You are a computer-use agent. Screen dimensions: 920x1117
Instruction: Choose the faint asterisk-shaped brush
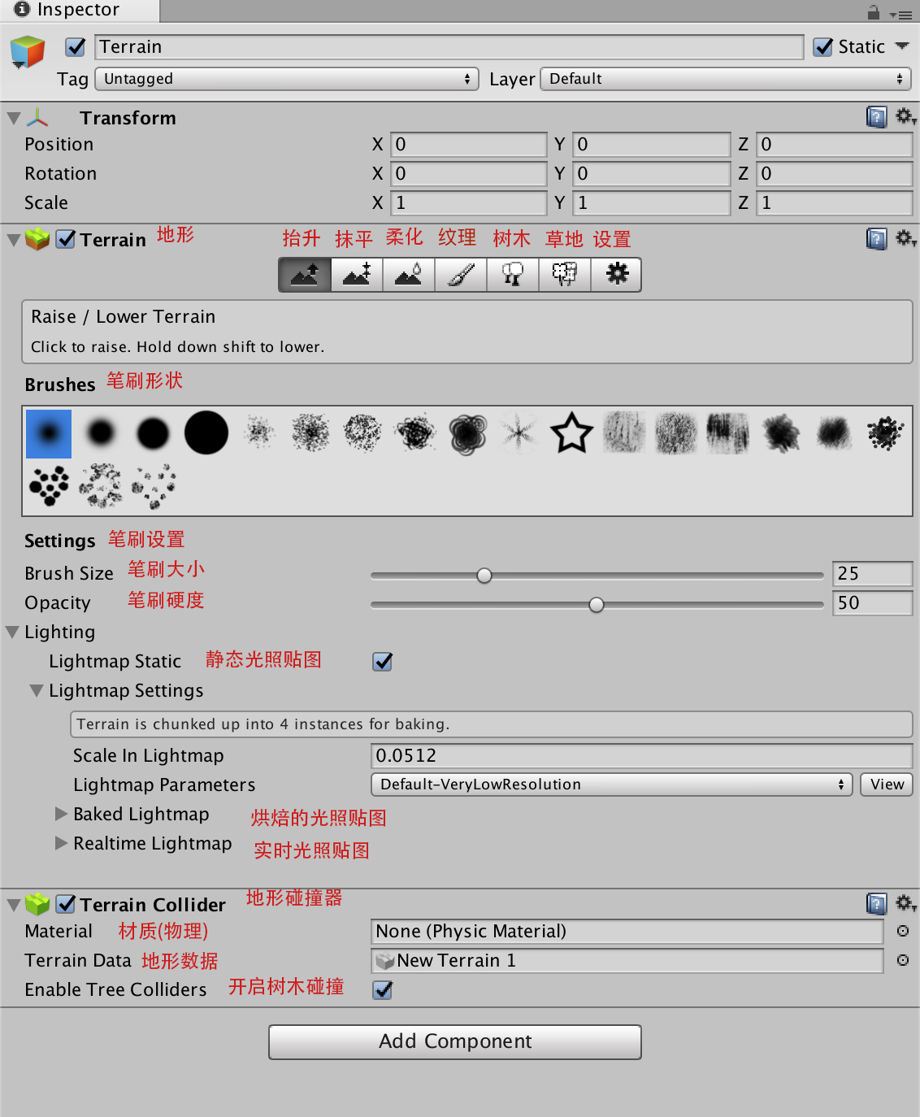coord(519,432)
